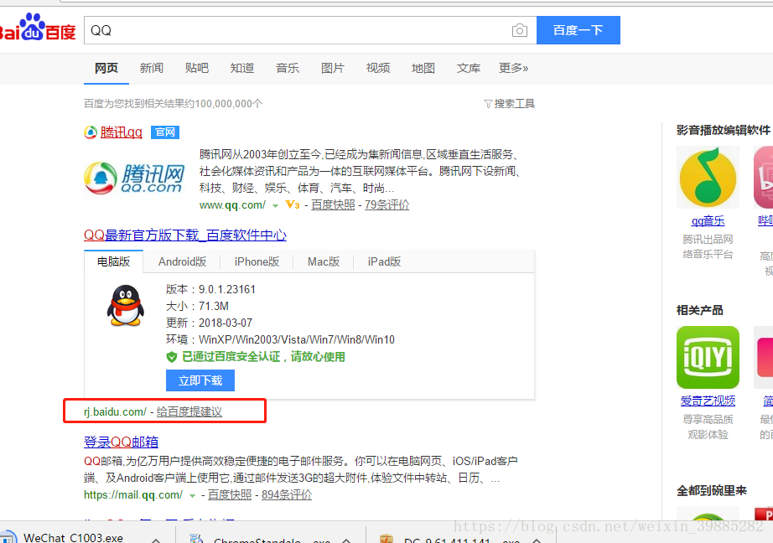
Task: Click the 大小：71.3M text
Action: (197, 306)
